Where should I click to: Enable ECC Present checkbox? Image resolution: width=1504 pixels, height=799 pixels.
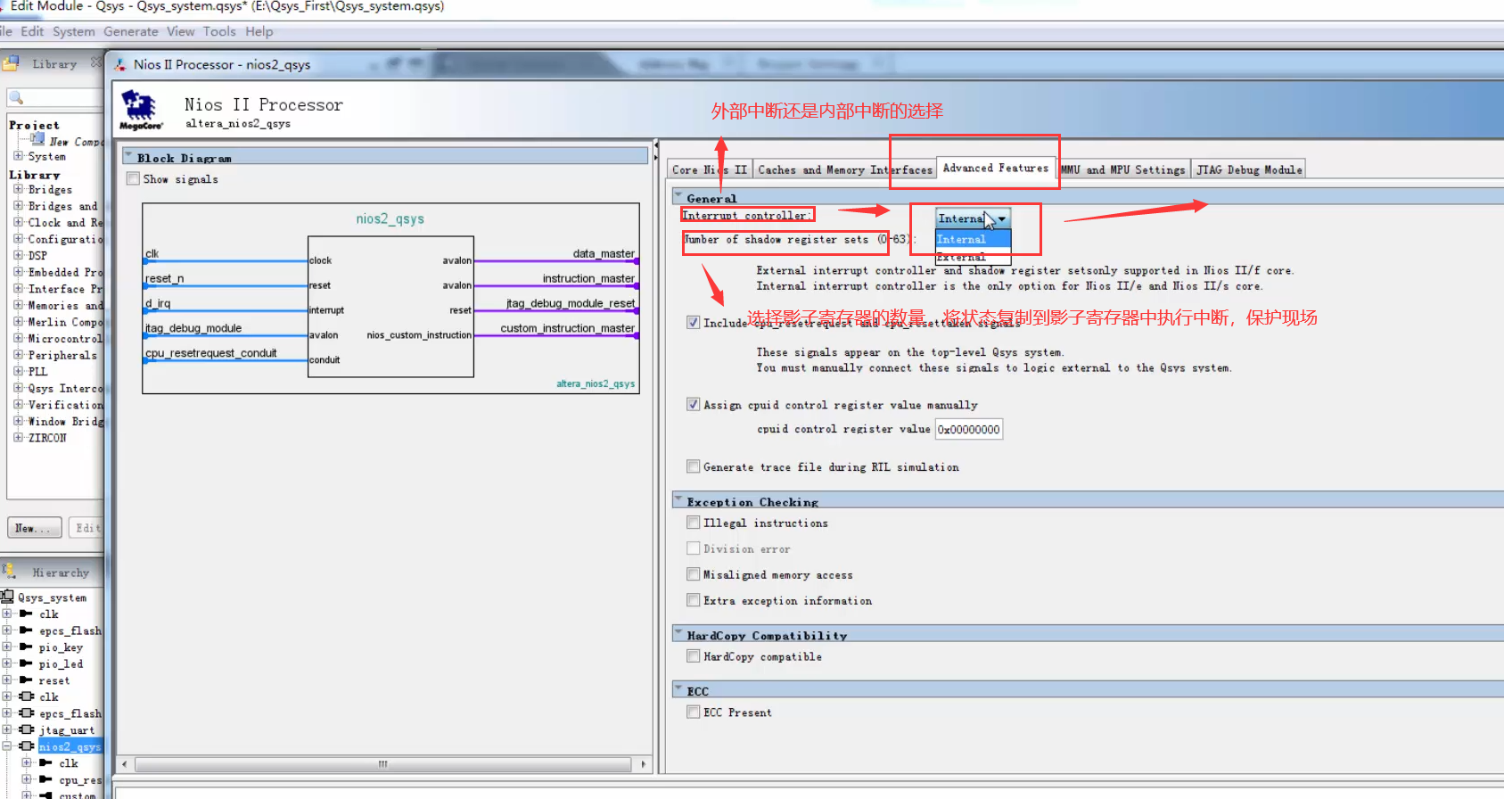tap(693, 712)
